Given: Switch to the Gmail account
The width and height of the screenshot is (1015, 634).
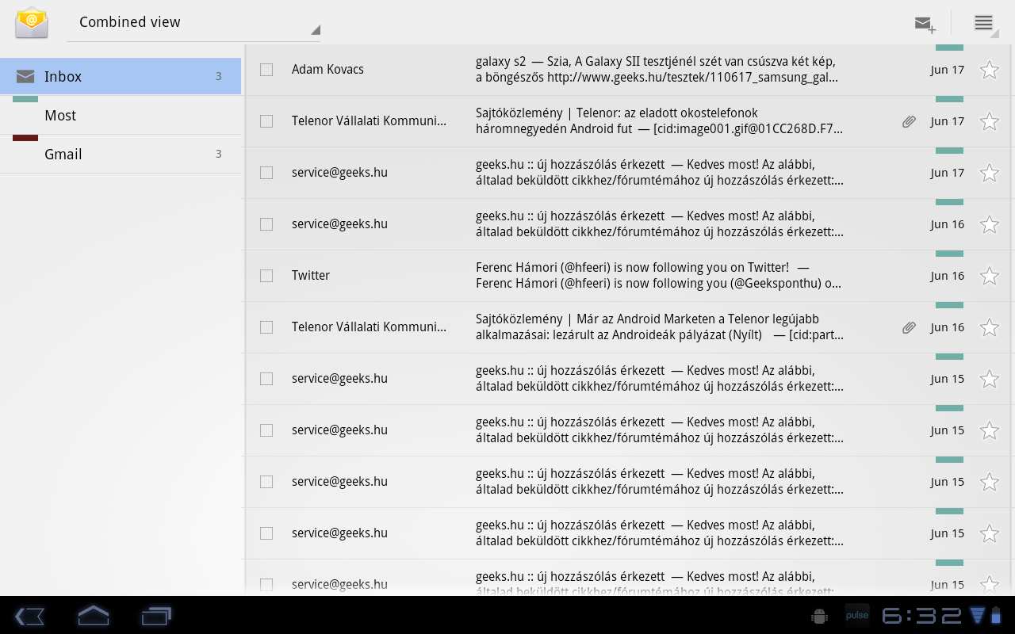Looking at the screenshot, I should coord(121,155).
